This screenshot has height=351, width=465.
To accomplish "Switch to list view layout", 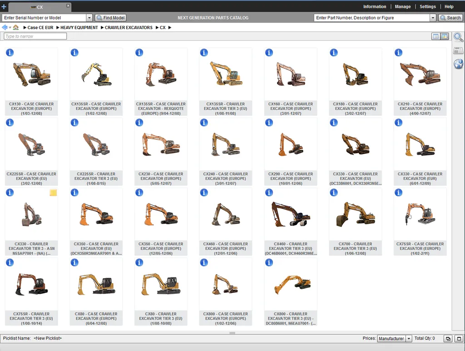I will click(435, 36).
